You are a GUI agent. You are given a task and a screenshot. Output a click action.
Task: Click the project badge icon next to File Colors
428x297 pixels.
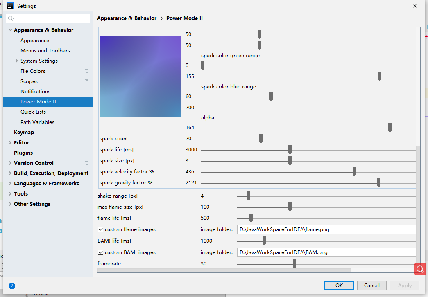[x=86, y=71]
